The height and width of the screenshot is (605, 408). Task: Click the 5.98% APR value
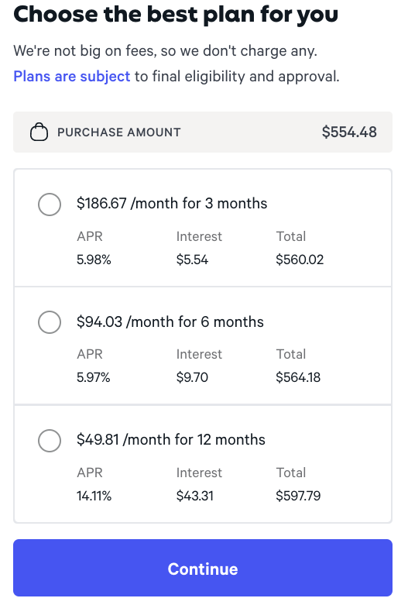coord(94,260)
